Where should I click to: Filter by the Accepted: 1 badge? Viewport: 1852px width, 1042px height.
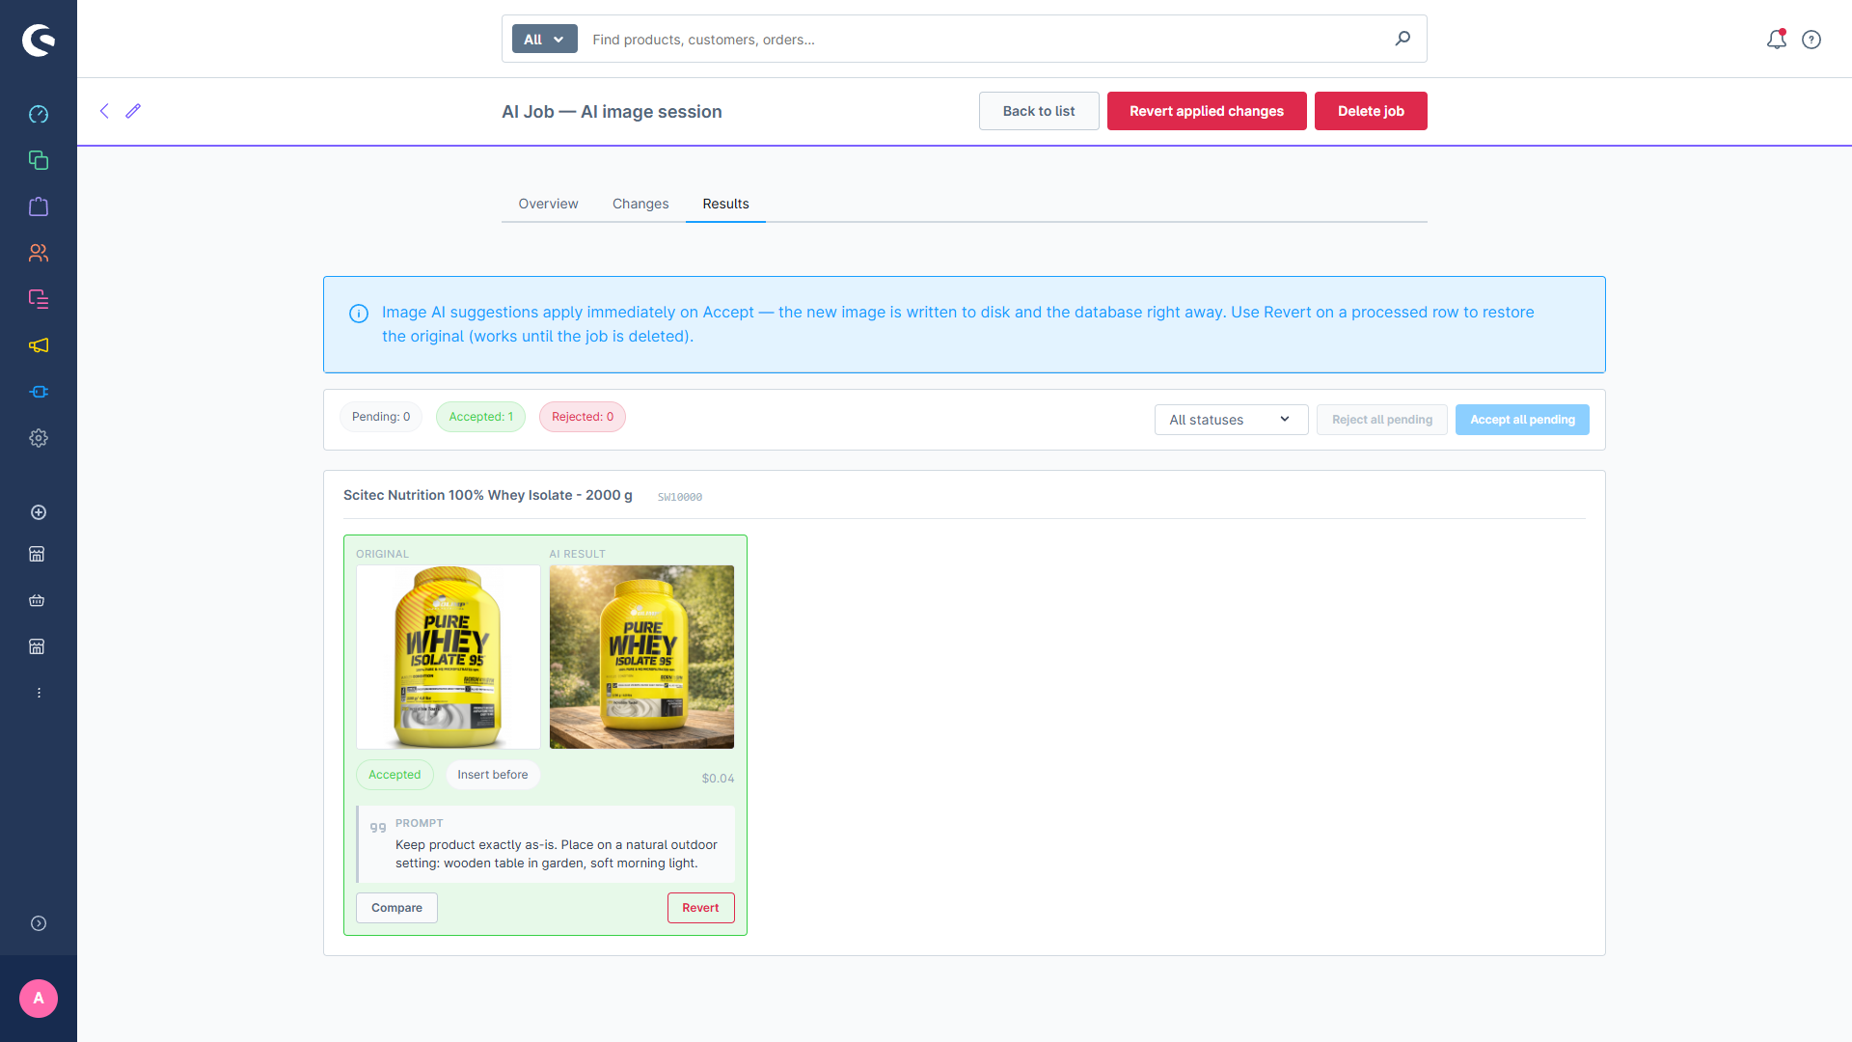coord(480,417)
